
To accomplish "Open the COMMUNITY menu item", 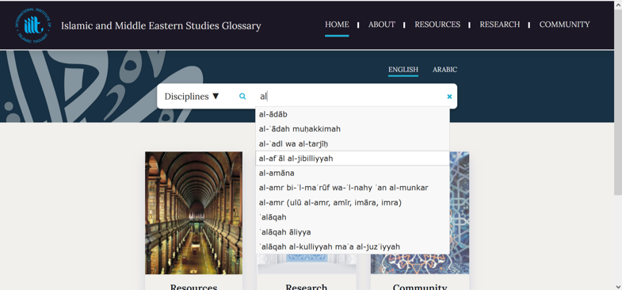I will click(x=564, y=25).
